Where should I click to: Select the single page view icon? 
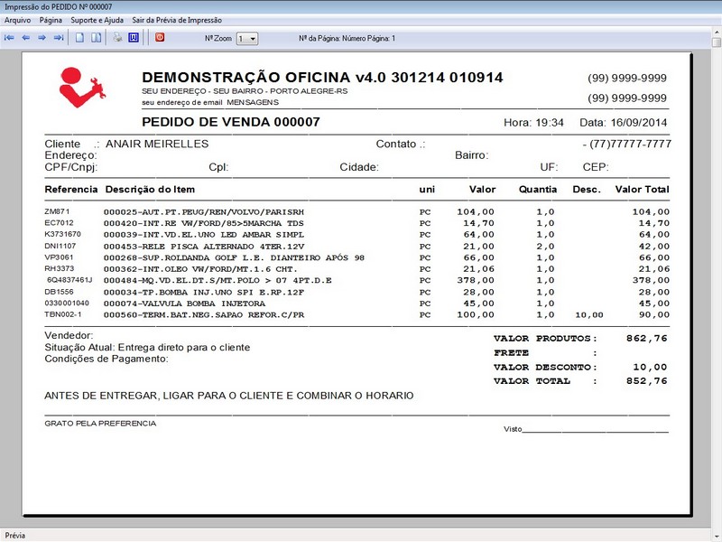tap(78, 36)
